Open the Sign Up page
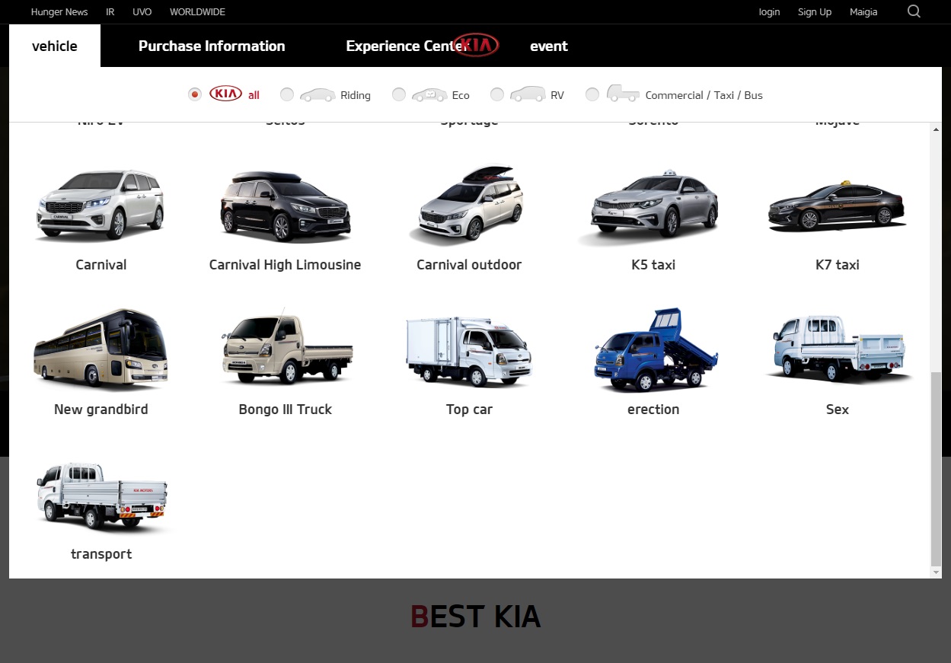The width and height of the screenshot is (951, 663). (x=814, y=12)
